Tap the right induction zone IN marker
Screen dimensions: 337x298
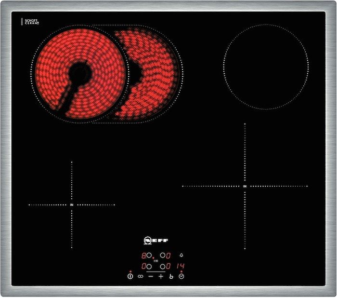point(245,186)
